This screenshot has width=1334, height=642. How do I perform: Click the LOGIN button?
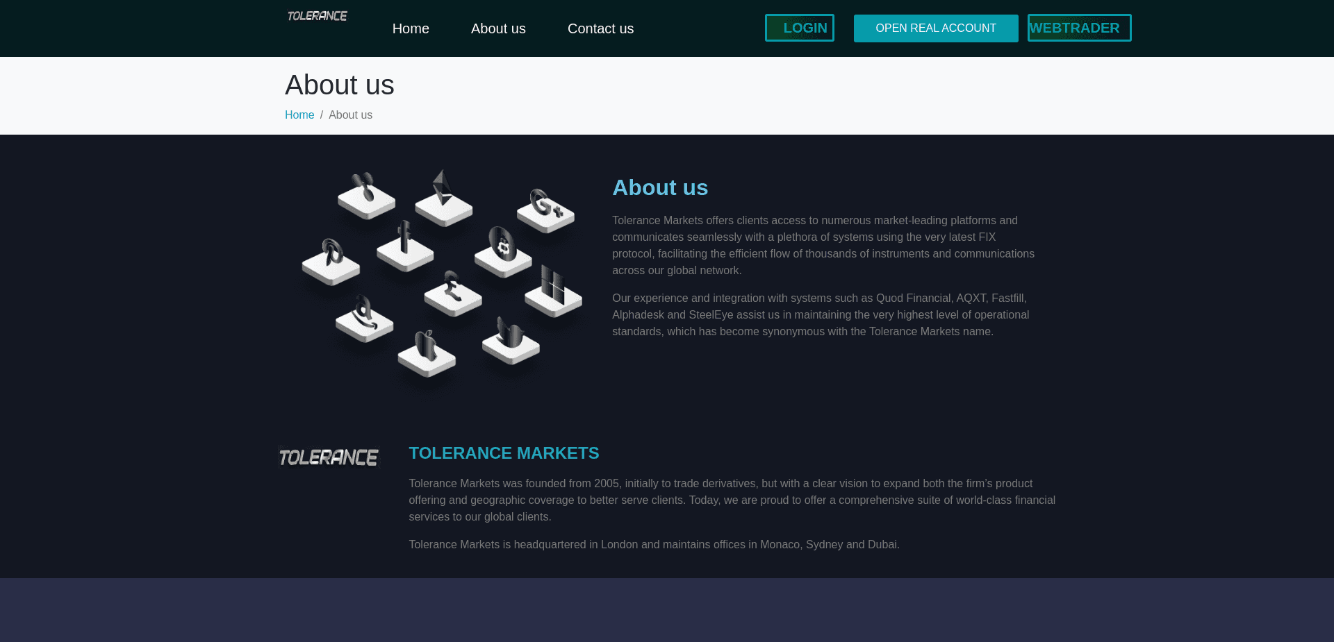coord(799,28)
